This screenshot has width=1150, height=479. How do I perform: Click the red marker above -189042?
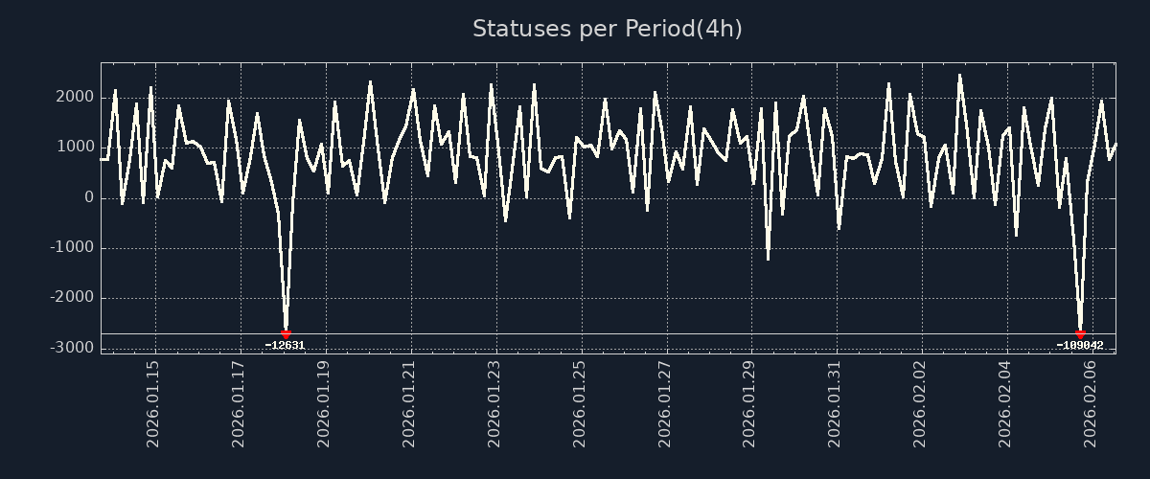pyautogui.click(x=1080, y=334)
